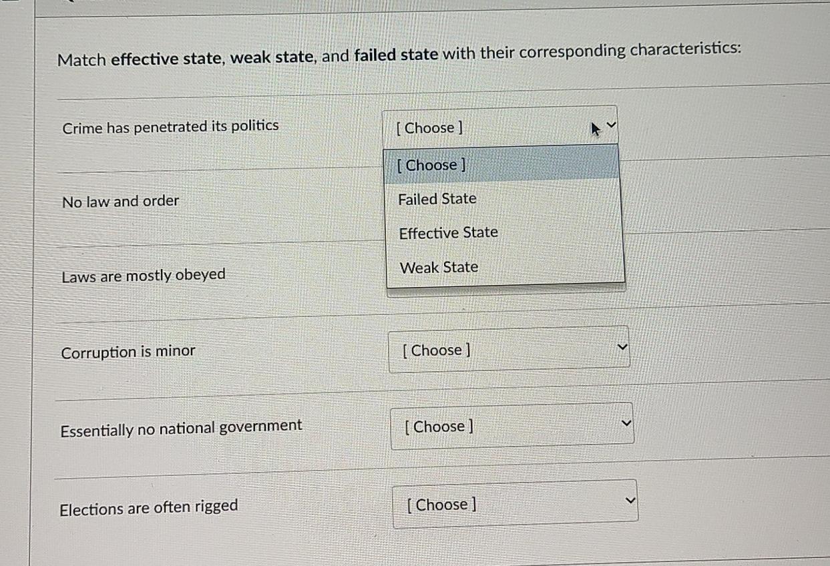Click the chevron on "Elections are often rigged" selector
830x566 pixels.
(628, 499)
